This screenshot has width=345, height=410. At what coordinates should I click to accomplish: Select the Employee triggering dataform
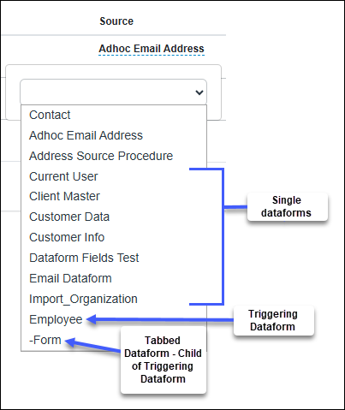point(56,319)
